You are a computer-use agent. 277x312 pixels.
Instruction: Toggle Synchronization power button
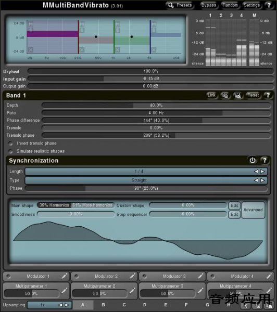tap(253, 160)
